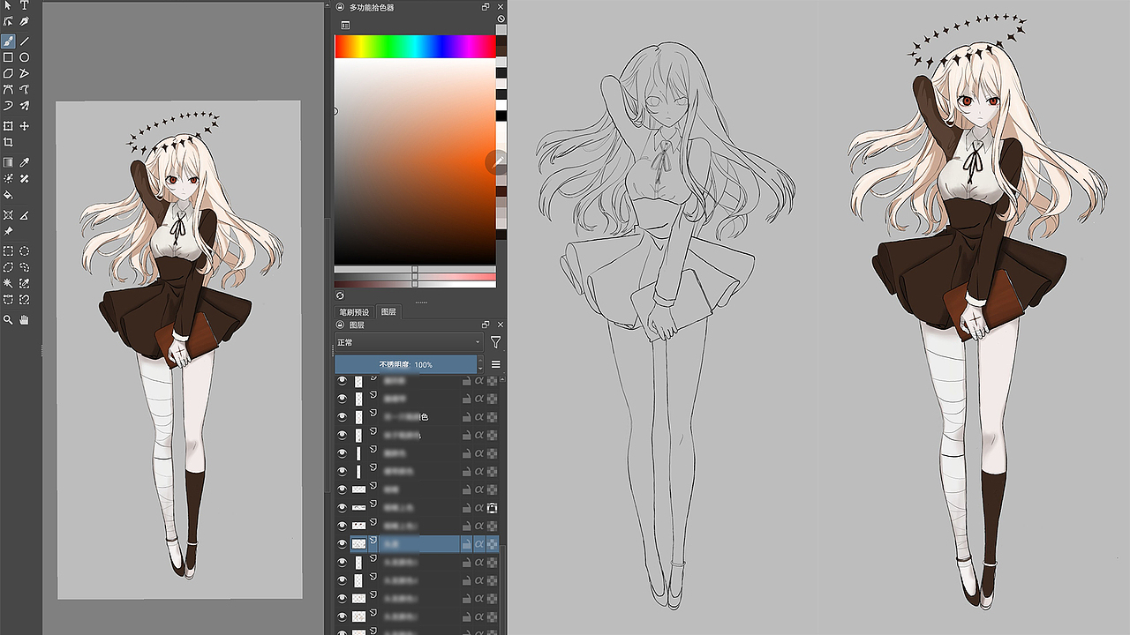1130x635 pixels.
Task: Select the Freehand Brush tool
Action: [x=8, y=41]
